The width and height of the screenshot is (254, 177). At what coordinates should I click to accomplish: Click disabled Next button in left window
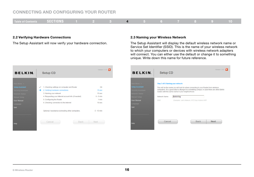[97, 122]
